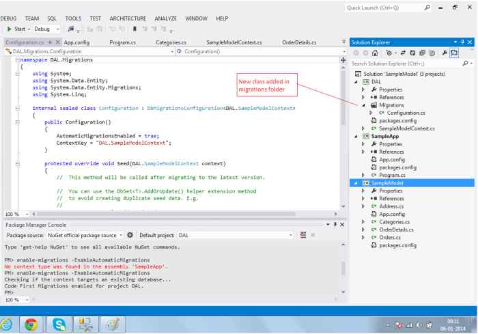Close the Configuration.cs editor tab
Viewport: 478px width, 334px height.
click(57, 42)
